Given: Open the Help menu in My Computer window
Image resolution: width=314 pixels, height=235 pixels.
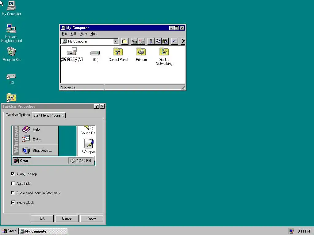Looking at the screenshot, I should pyautogui.click(x=94, y=34).
